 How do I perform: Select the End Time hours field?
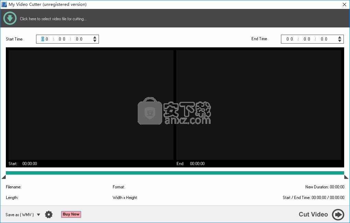point(290,39)
